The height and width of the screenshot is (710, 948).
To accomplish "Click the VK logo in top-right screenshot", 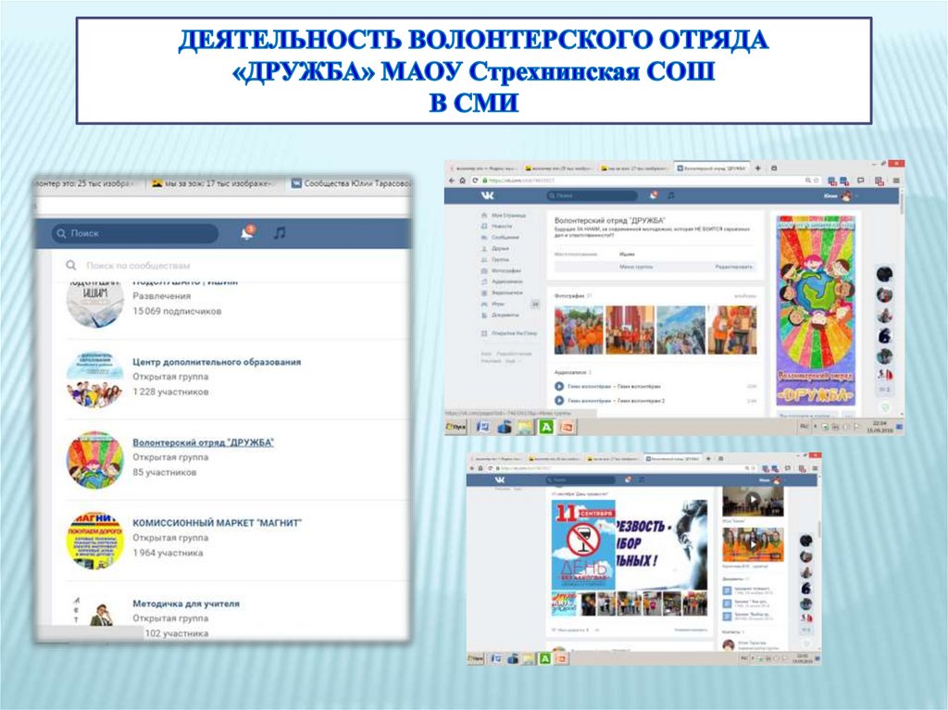I will (x=487, y=195).
